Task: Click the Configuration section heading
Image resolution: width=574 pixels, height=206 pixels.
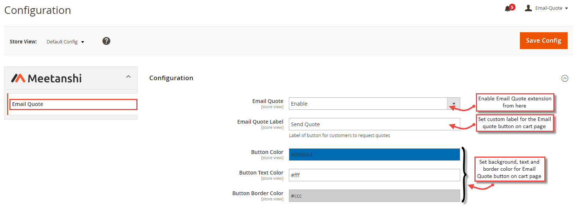Action: [x=171, y=78]
